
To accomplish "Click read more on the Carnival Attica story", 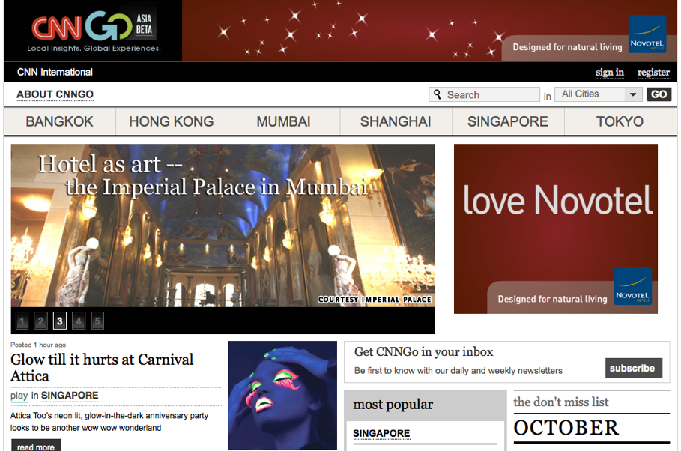I will [35, 446].
